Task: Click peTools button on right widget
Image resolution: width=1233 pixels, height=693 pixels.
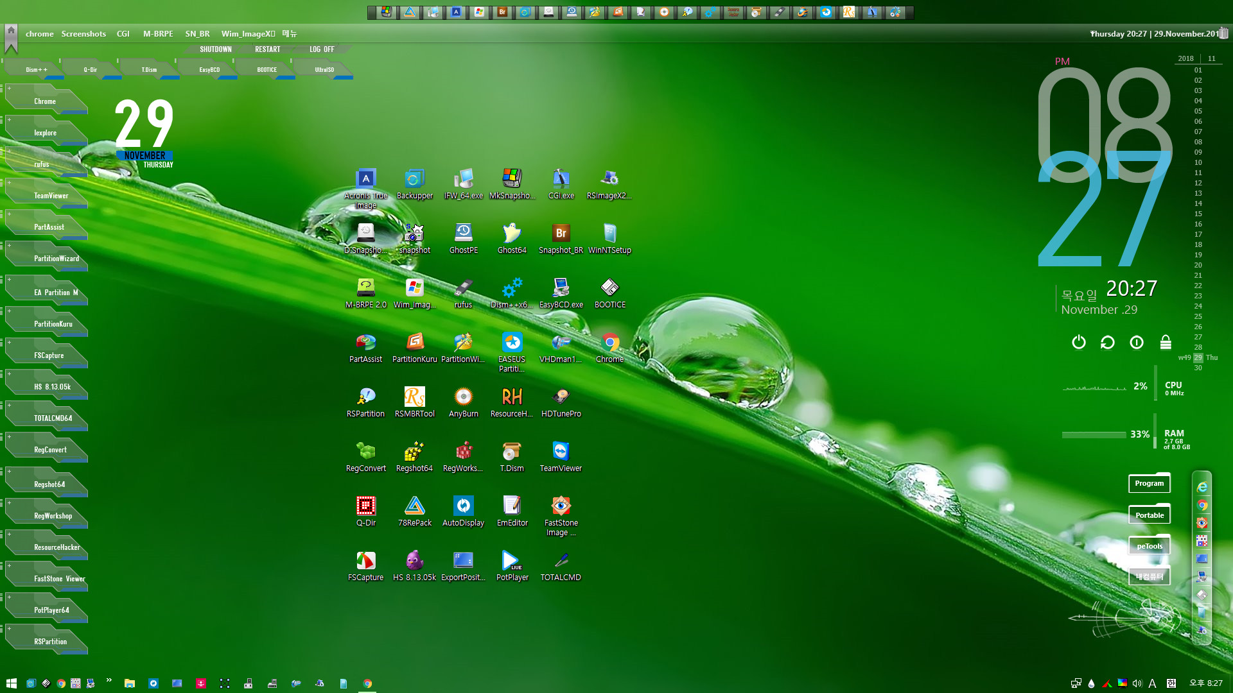Action: (x=1149, y=546)
